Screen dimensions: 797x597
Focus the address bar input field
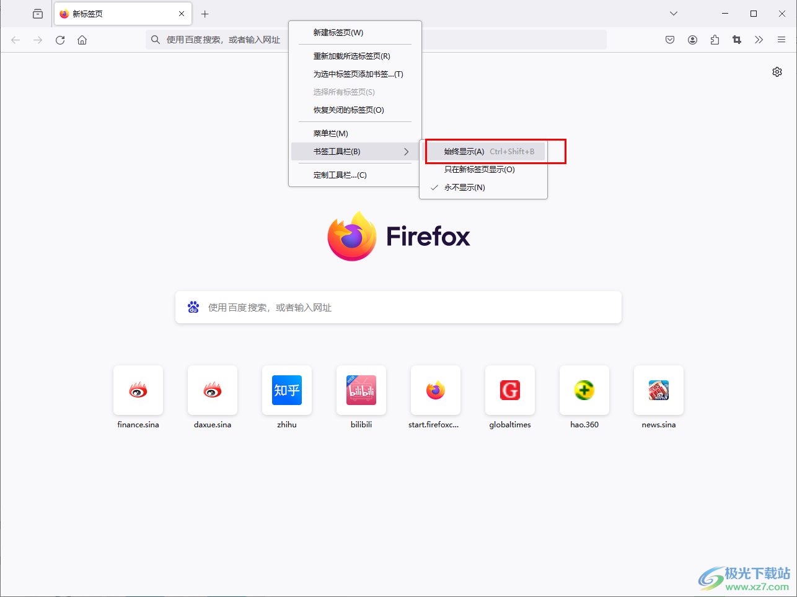point(376,40)
